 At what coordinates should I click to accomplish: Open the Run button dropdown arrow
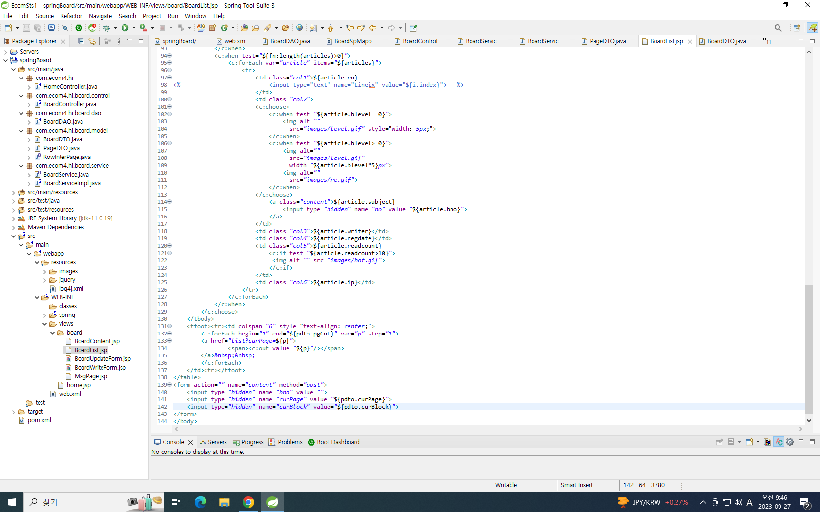(x=134, y=28)
